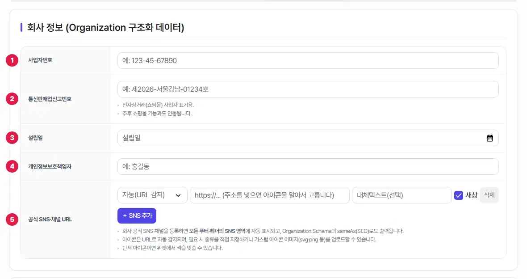The width and height of the screenshot is (527, 279).
Task: Click the + SNS 추가 button
Action: point(137,216)
